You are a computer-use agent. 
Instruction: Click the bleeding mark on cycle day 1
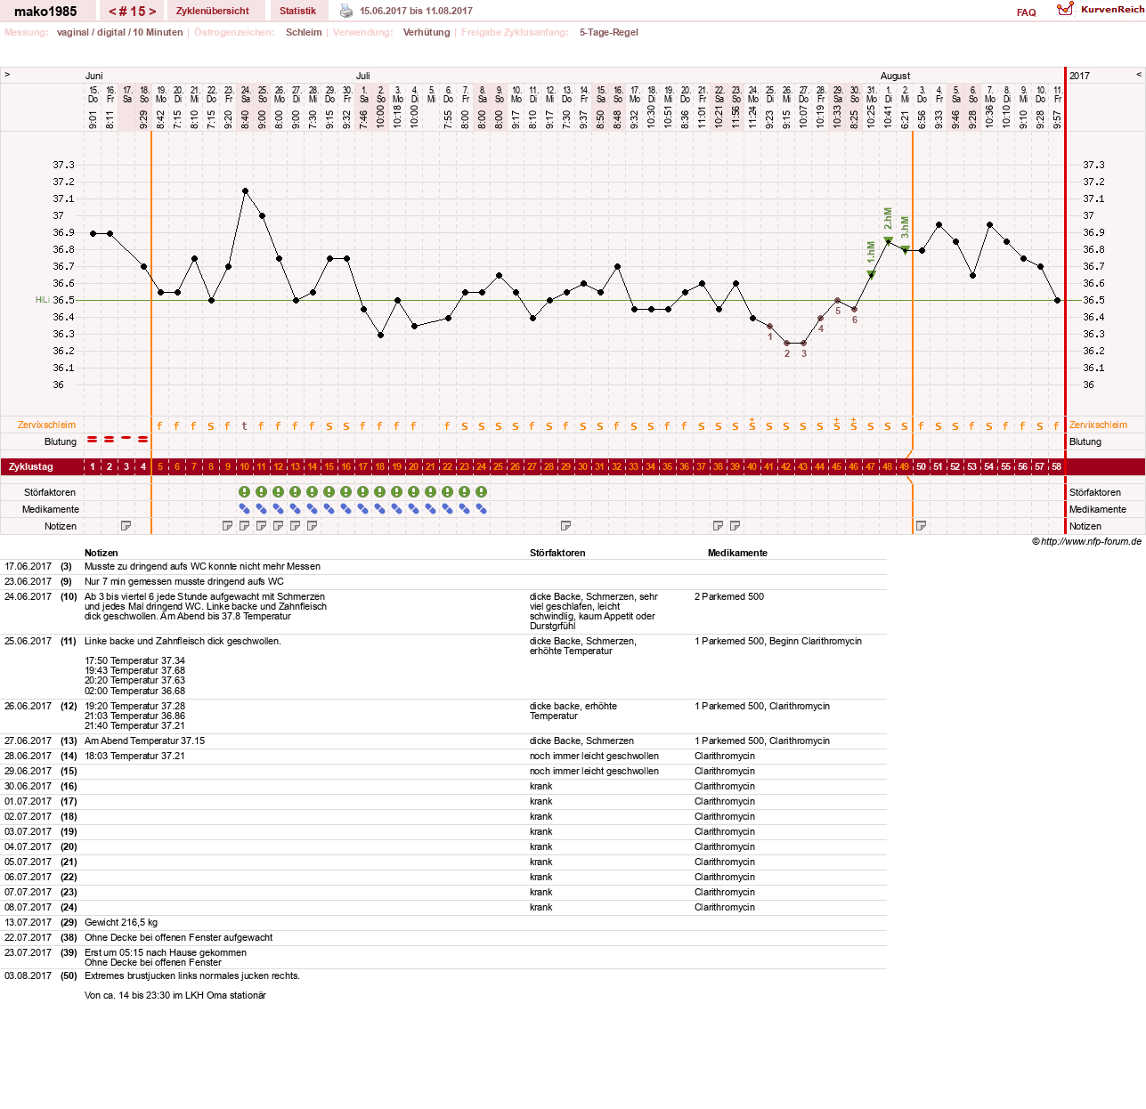(93, 439)
